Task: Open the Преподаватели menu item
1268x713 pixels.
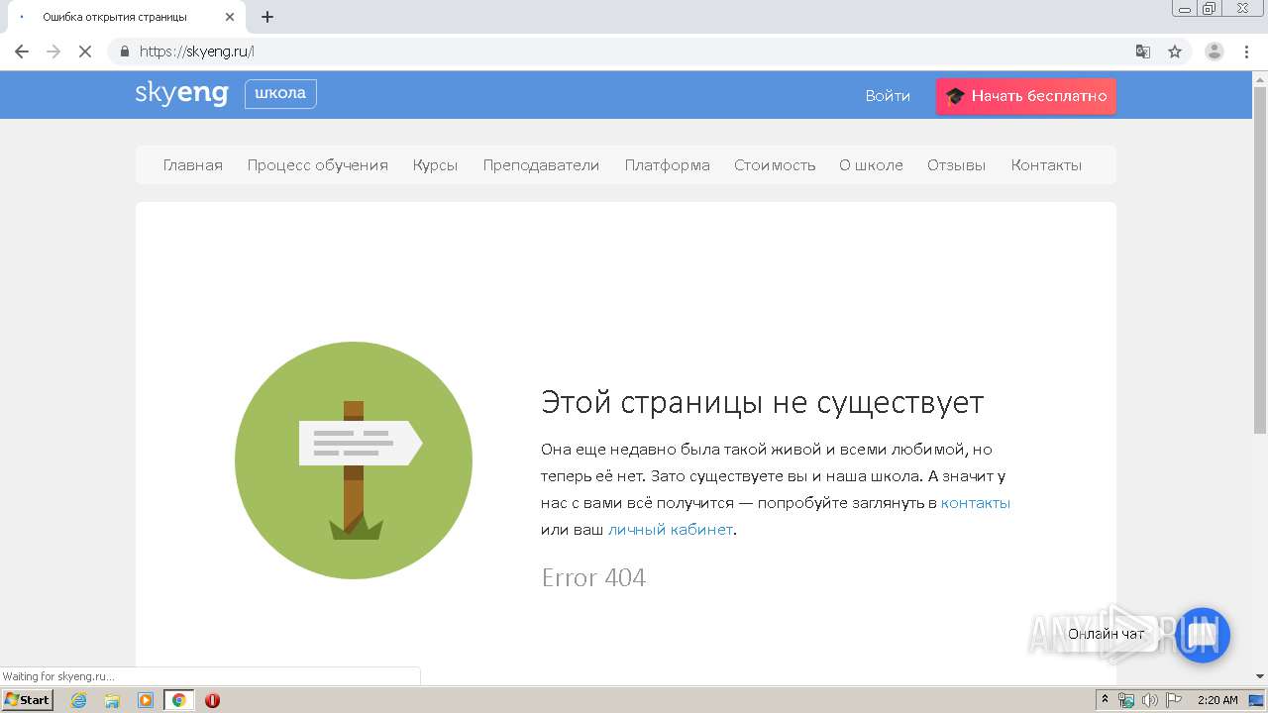Action: pyautogui.click(x=541, y=165)
